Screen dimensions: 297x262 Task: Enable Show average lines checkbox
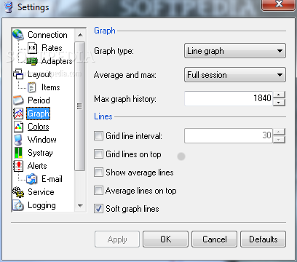point(98,172)
